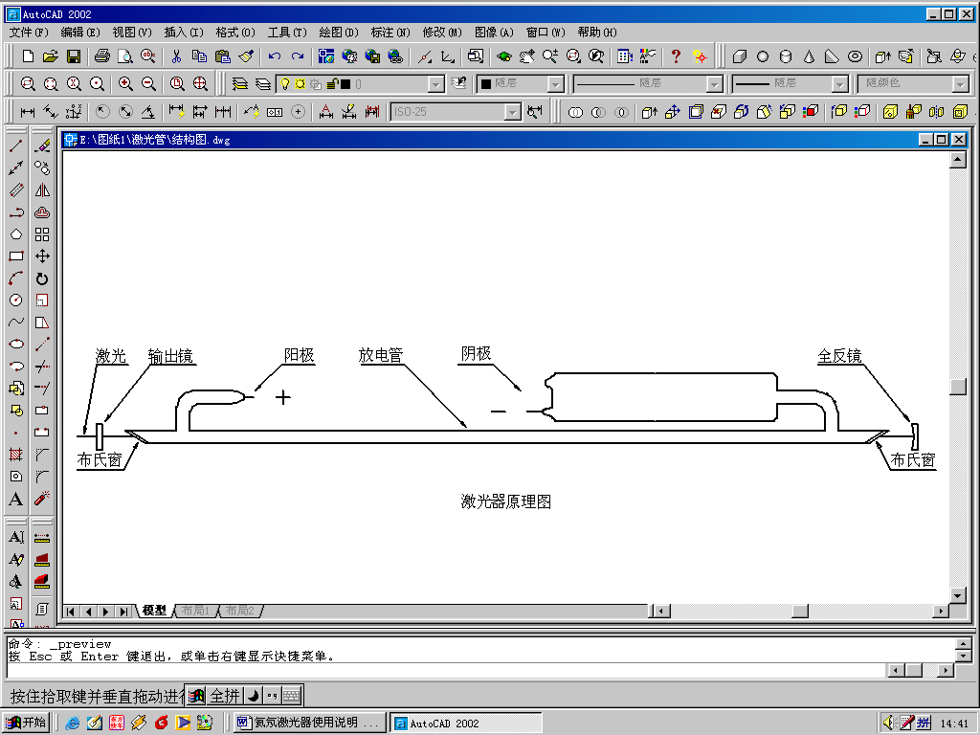This screenshot has width=980, height=735.
Task: Choose the Erase modify tool
Action: tap(42, 146)
